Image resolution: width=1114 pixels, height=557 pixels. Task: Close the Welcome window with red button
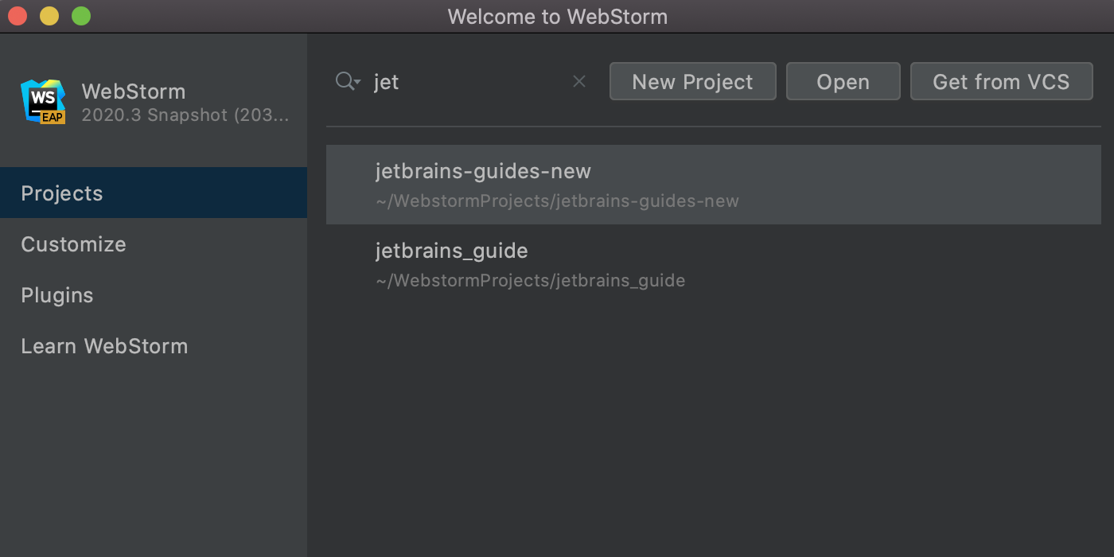point(18,16)
